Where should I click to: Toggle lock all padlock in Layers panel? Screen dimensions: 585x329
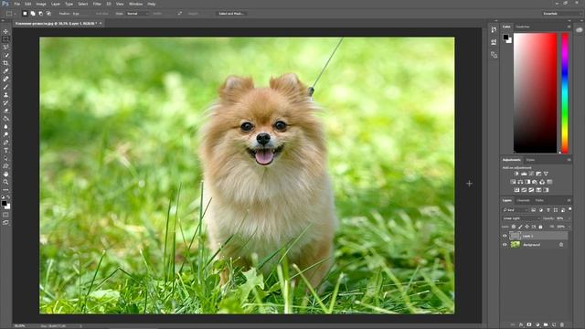540,227
